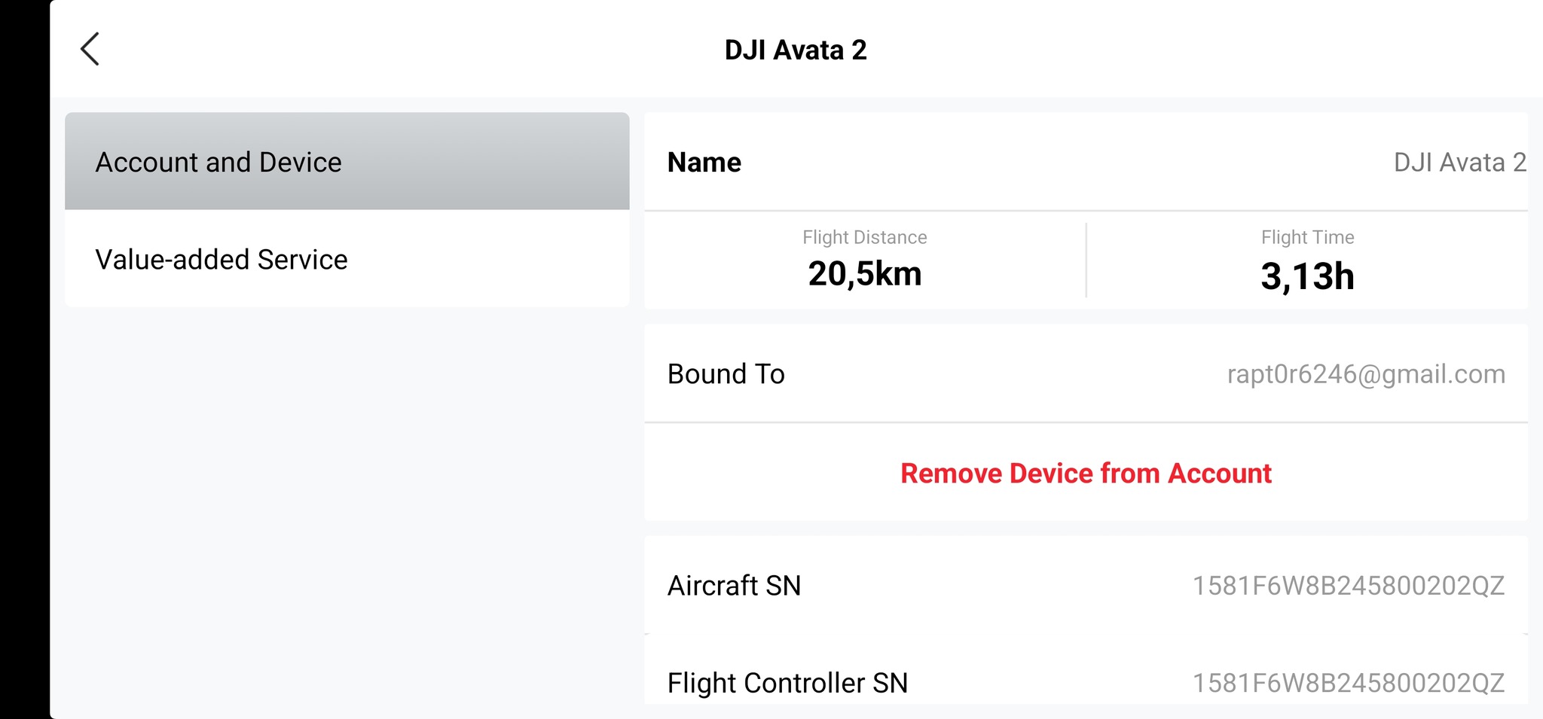Image resolution: width=1543 pixels, height=719 pixels.
Task: Click the Aircraft SN label
Action: (734, 586)
